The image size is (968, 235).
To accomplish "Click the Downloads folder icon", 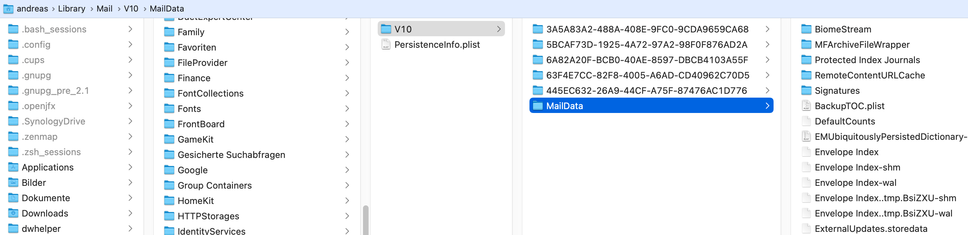I will tap(13, 213).
